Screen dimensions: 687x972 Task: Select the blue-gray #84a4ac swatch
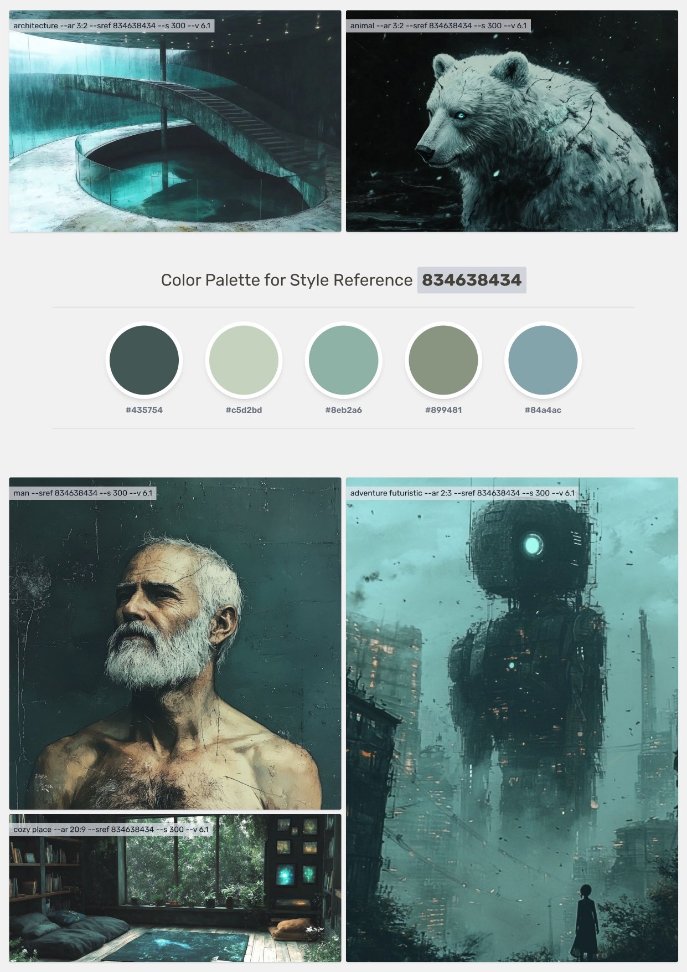[x=543, y=360]
